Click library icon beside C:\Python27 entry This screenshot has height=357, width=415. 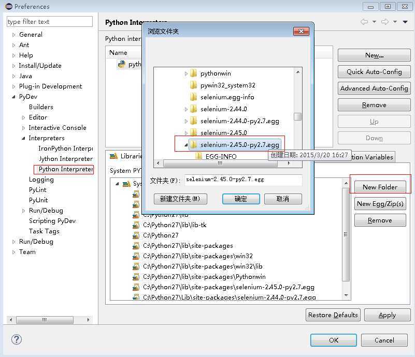tap(136, 235)
